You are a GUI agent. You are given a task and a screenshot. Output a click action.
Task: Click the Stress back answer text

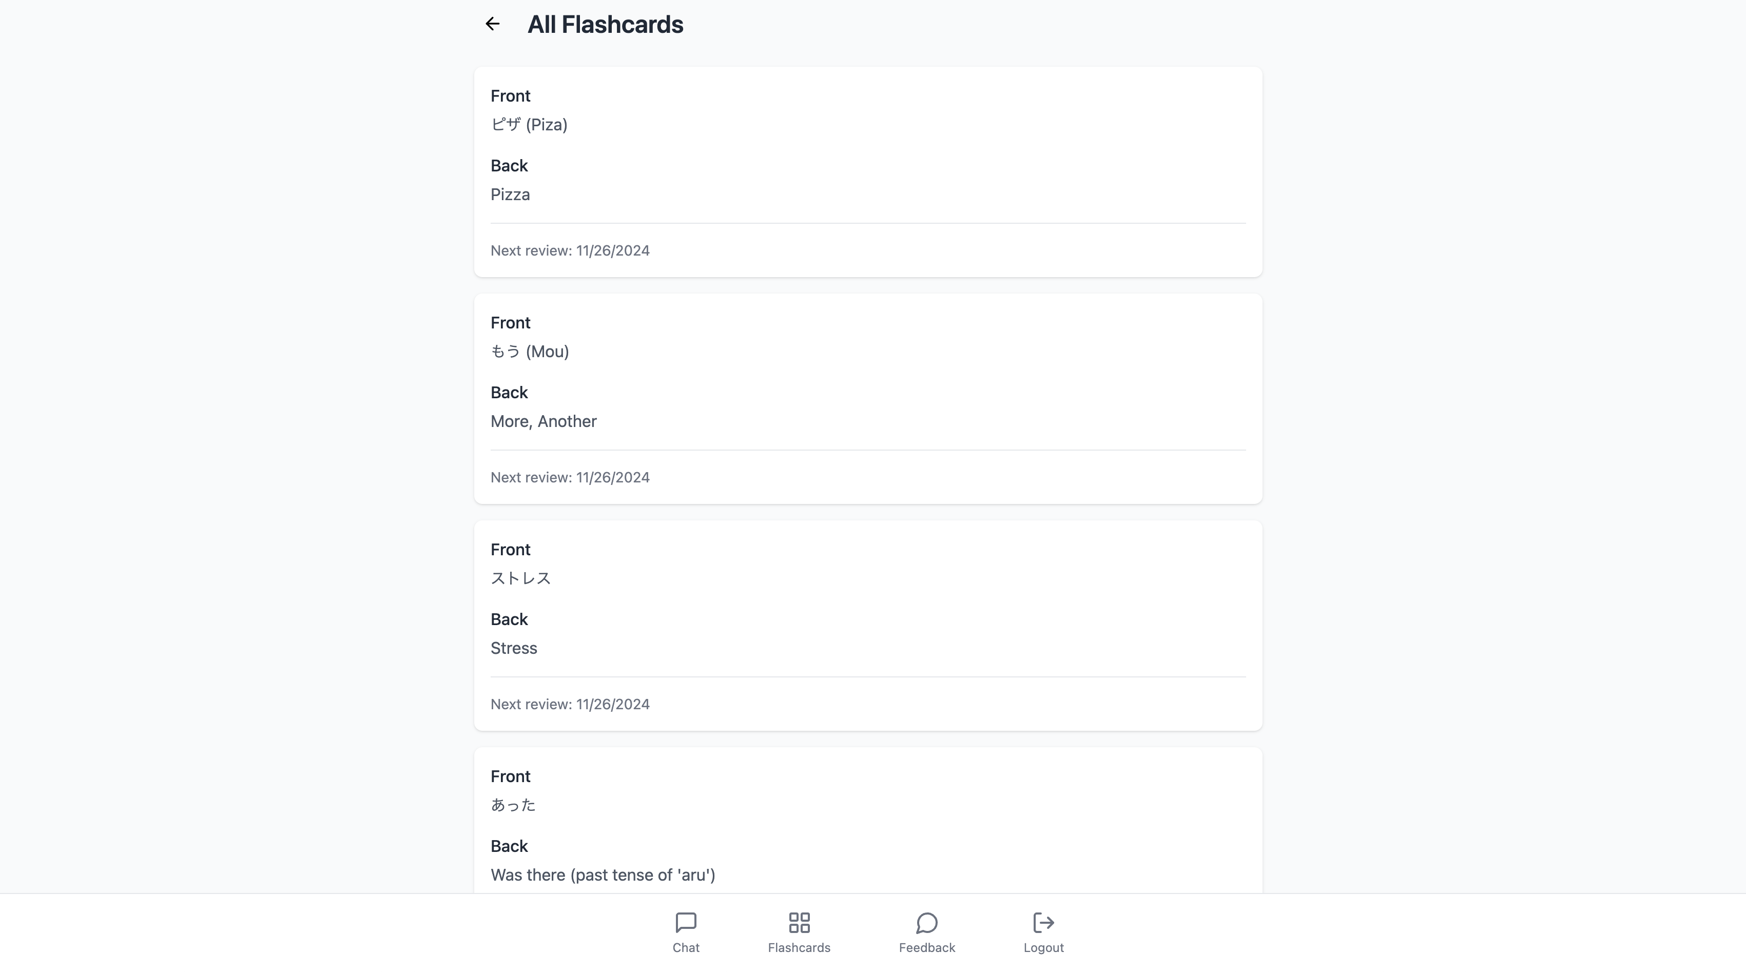point(513,649)
